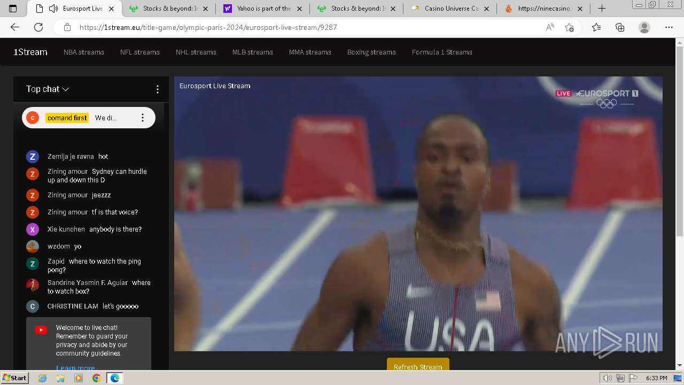Click the address bar URL
Screen dimensions: 684x385
tap(208, 27)
